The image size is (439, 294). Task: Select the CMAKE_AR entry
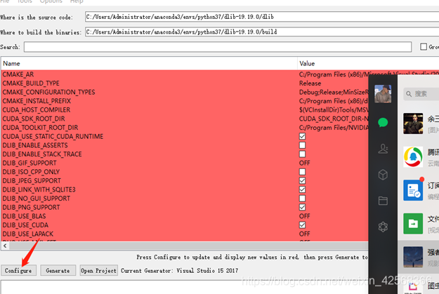[x=18, y=74]
